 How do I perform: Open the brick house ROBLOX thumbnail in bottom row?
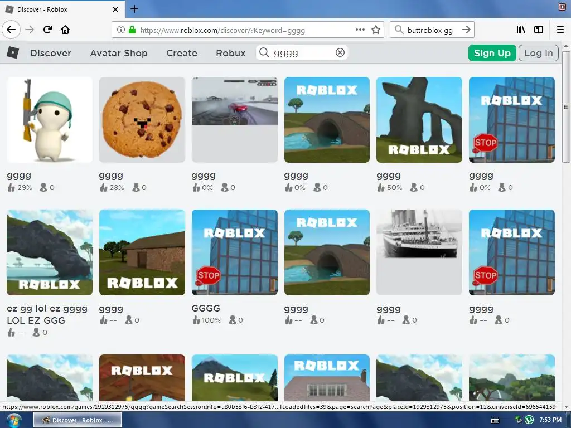[327, 378]
